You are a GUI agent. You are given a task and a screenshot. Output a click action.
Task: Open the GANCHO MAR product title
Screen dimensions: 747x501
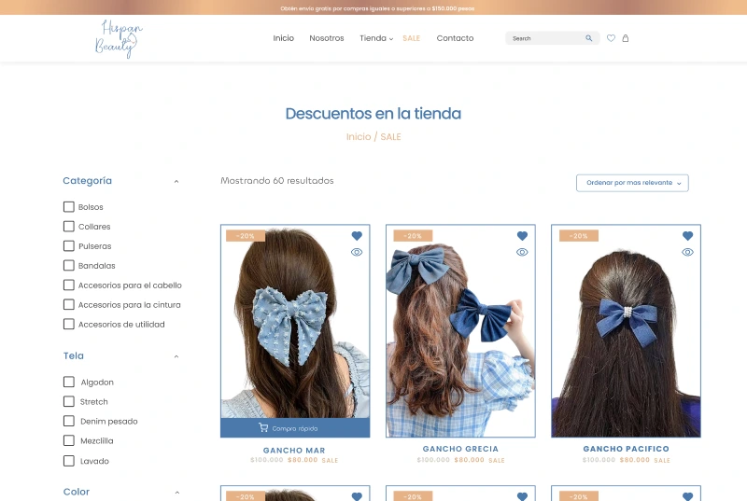(x=294, y=450)
